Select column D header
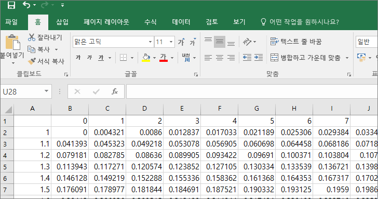The width and height of the screenshot is (378, 199). pos(144,109)
